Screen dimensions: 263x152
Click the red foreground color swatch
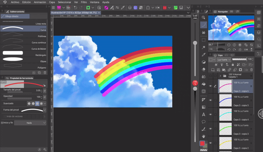click(x=203, y=144)
